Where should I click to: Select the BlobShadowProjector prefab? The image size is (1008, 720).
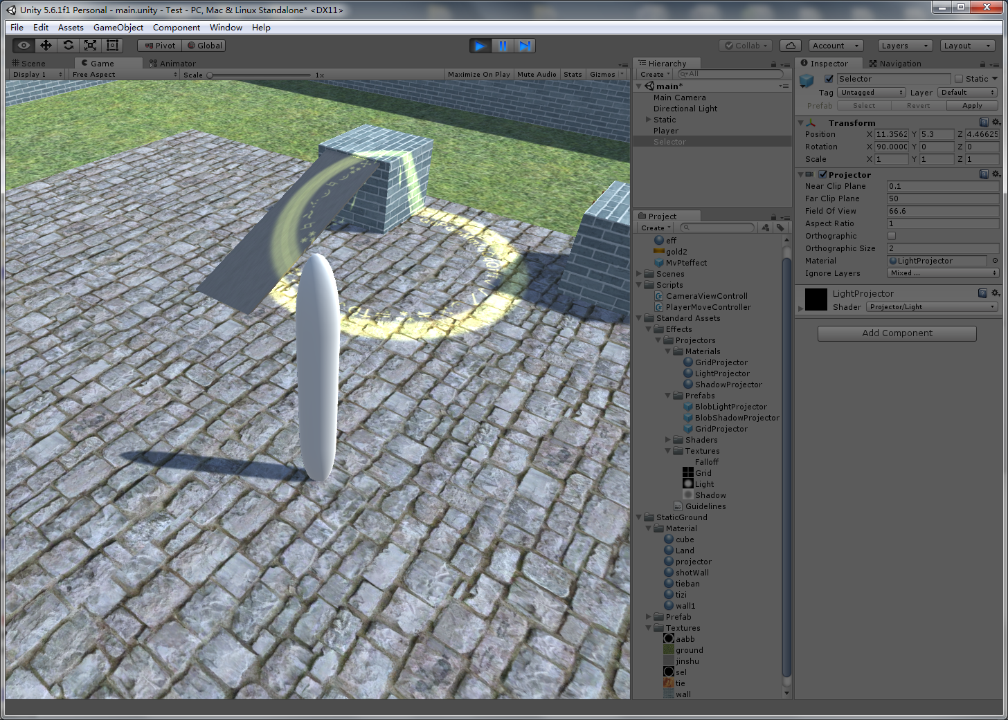[x=731, y=418]
